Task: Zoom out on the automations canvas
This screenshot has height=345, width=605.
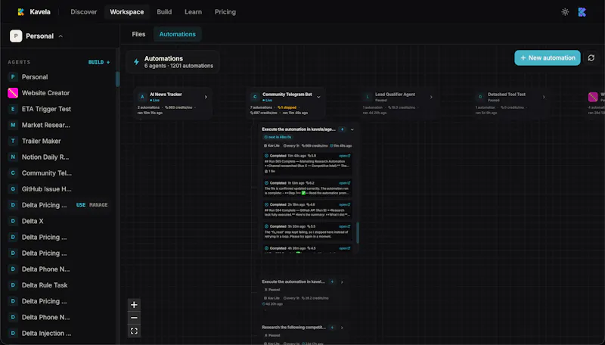Action: coord(134,318)
